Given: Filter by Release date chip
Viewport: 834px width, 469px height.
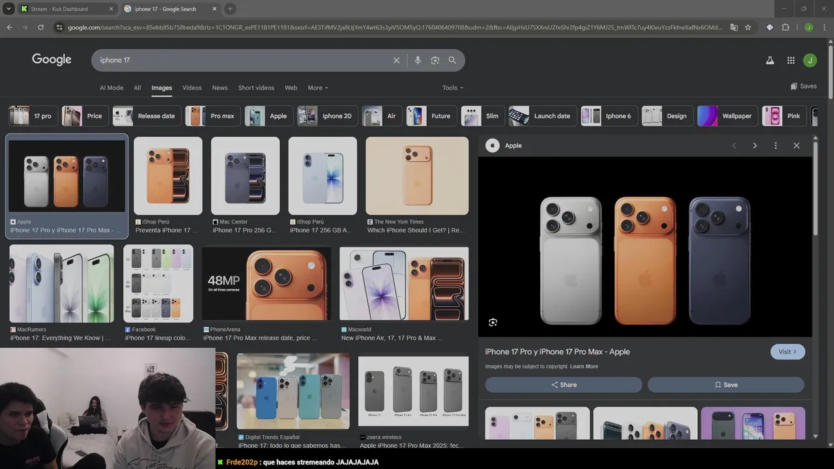Looking at the screenshot, I should [x=147, y=116].
